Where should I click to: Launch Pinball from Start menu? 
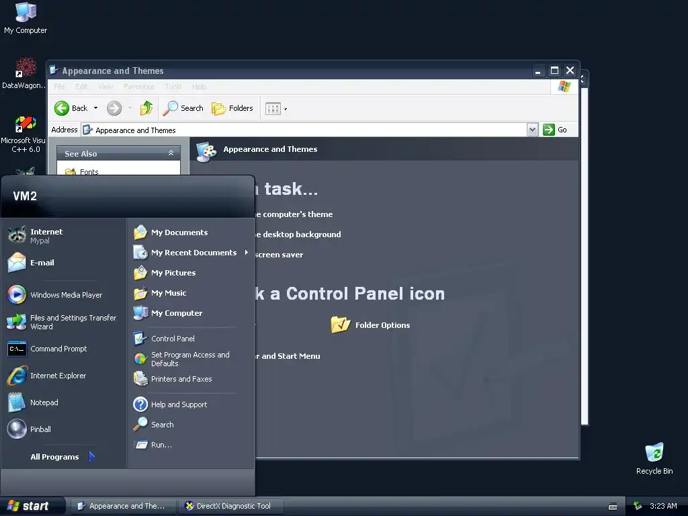(64, 429)
